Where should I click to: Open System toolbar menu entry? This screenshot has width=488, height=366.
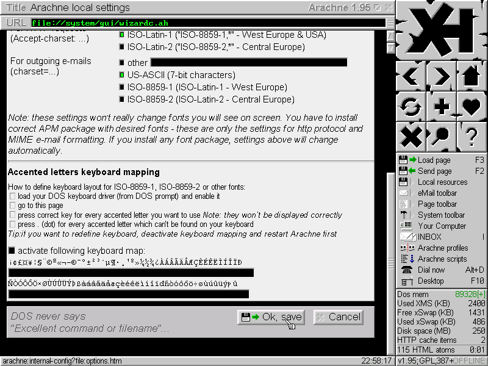pyautogui.click(x=441, y=215)
